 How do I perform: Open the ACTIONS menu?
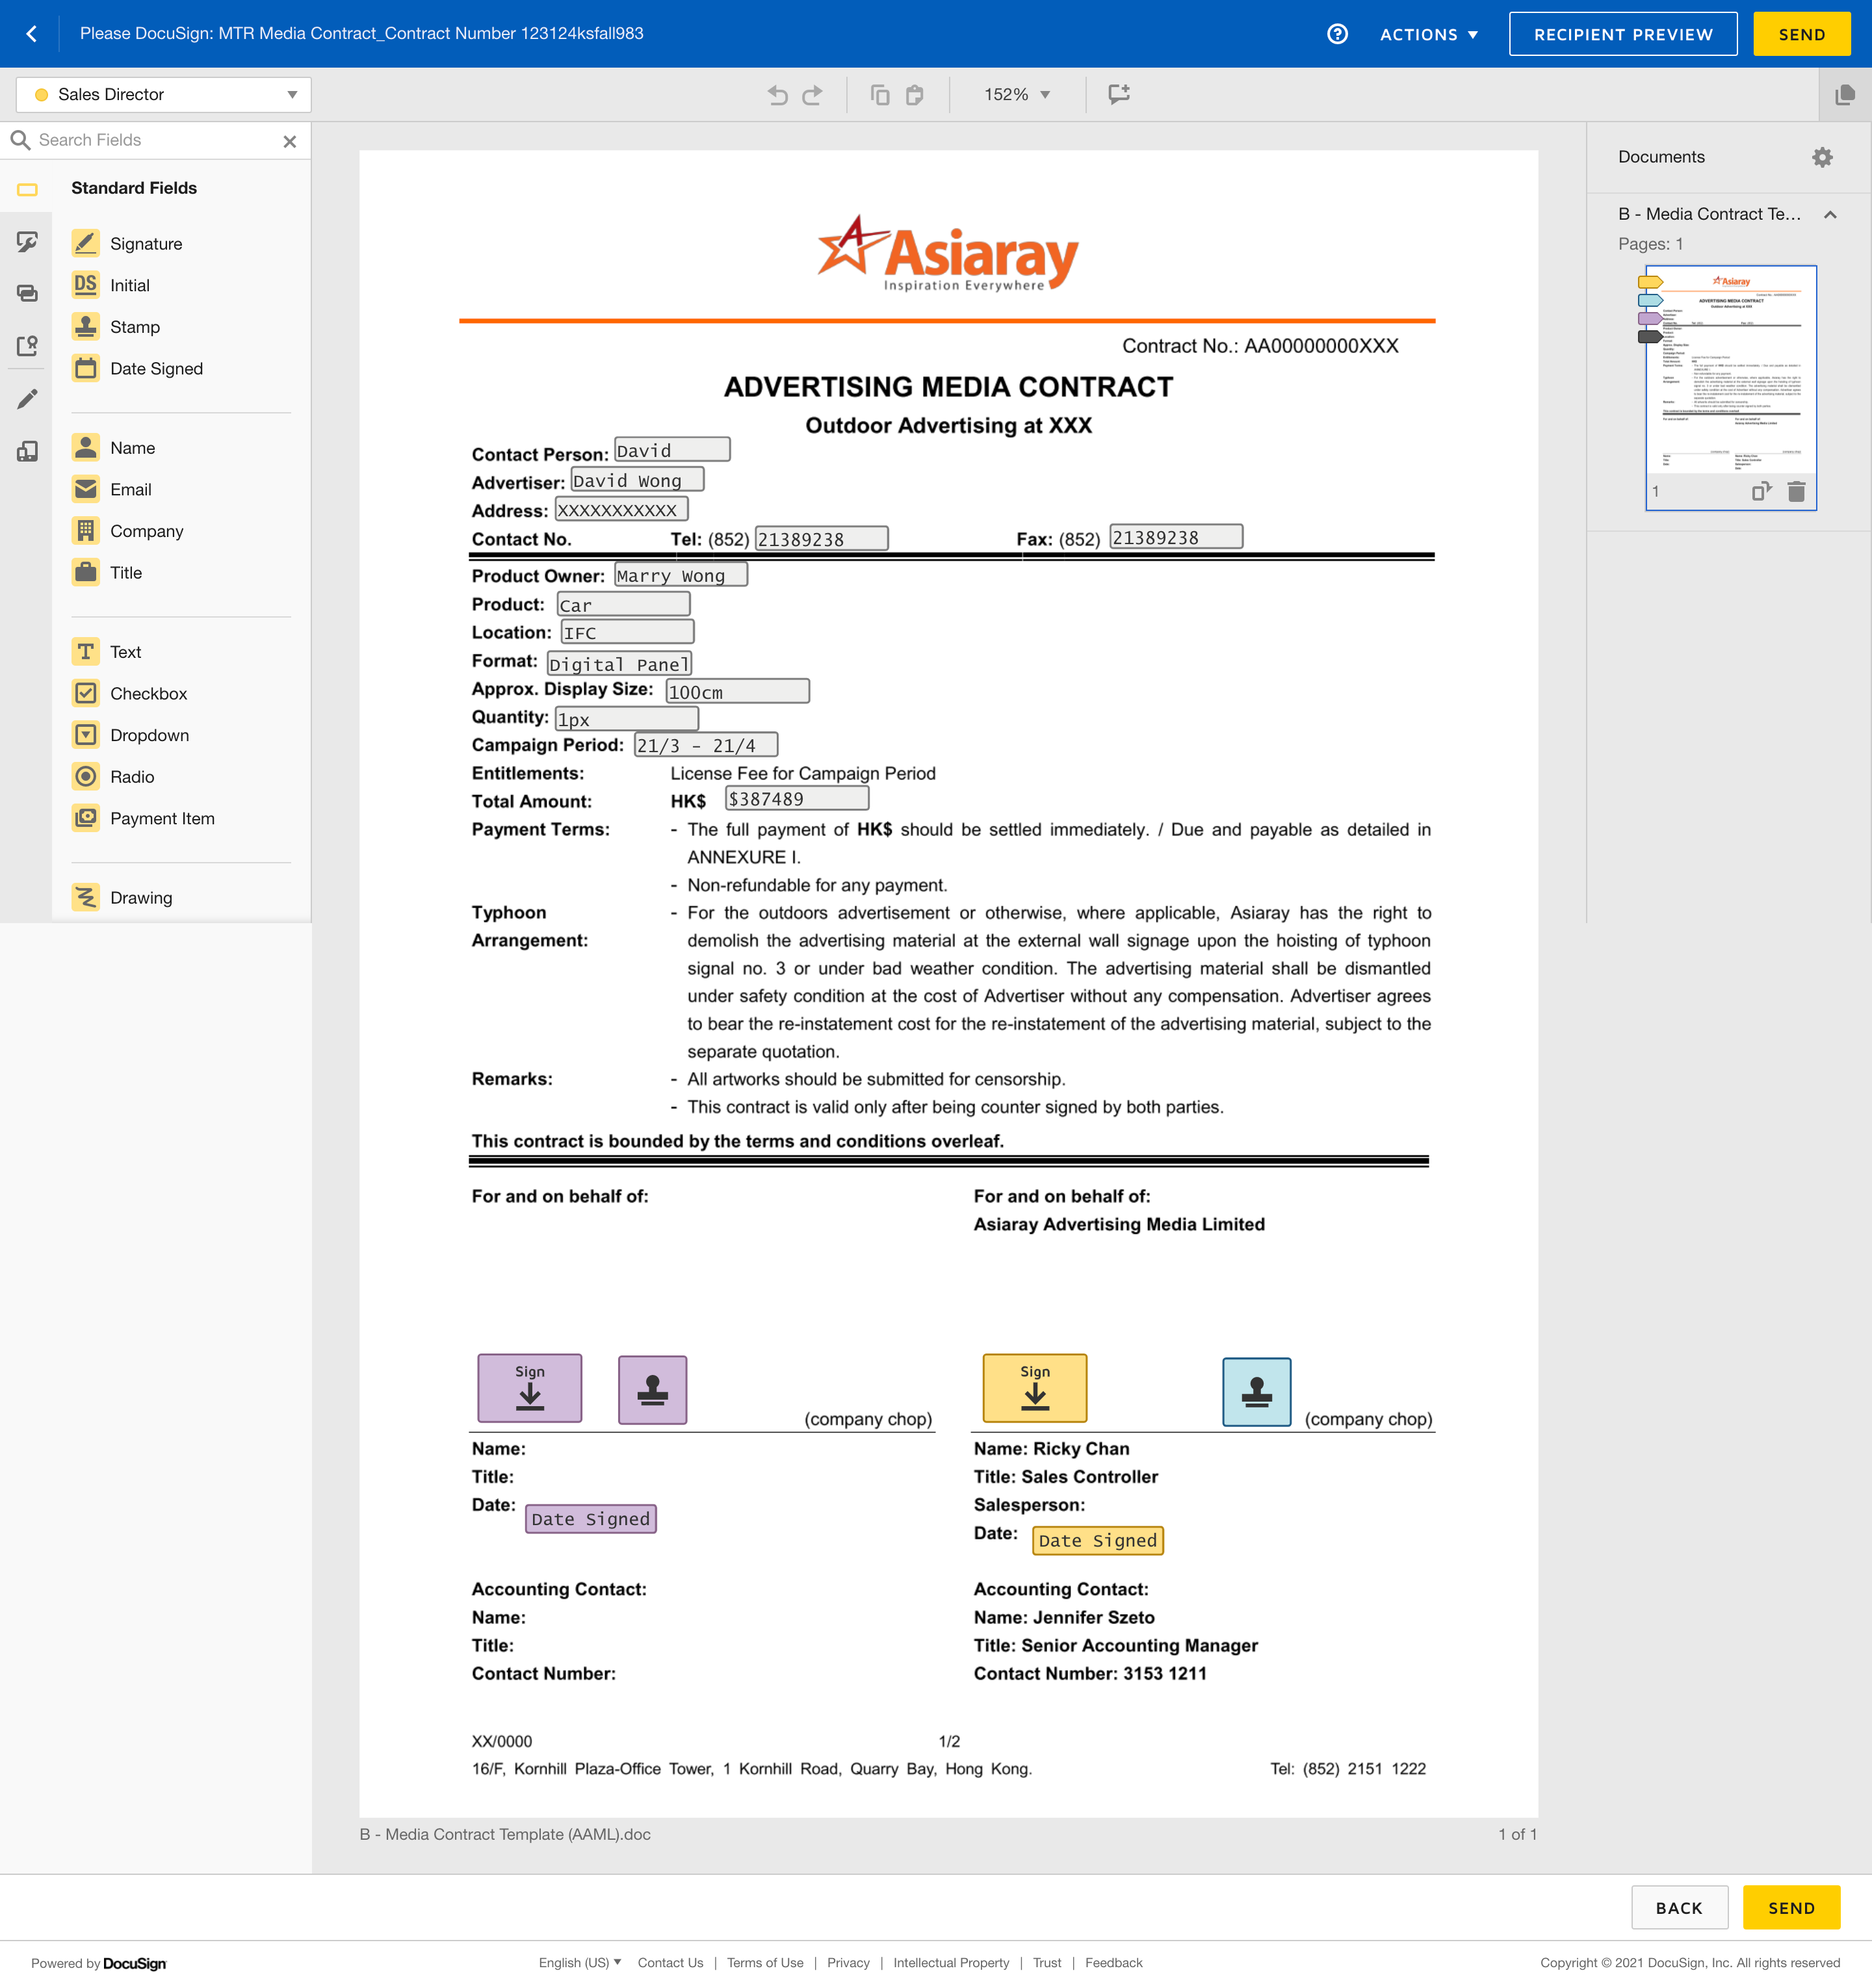tap(1429, 35)
